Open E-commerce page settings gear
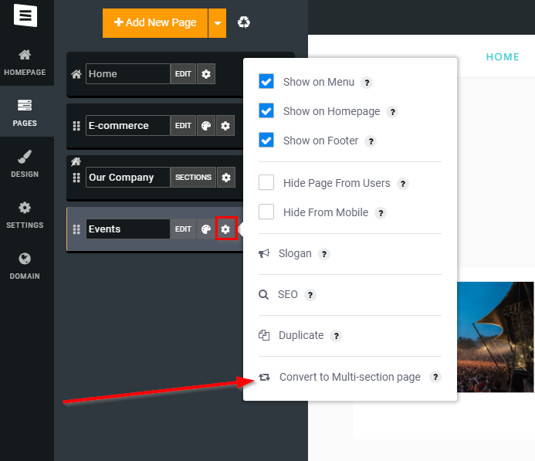 (x=225, y=126)
